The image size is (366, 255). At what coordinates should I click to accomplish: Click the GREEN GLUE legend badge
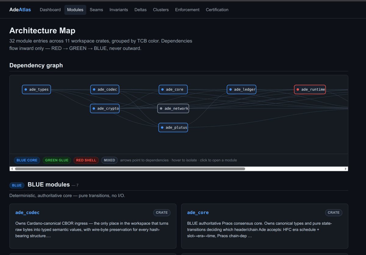coord(57,160)
